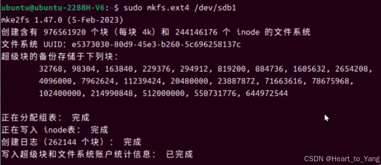The width and height of the screenshot is (381, 165).
Task: Click the /dev/sdb1 device path
Action: 215,8
